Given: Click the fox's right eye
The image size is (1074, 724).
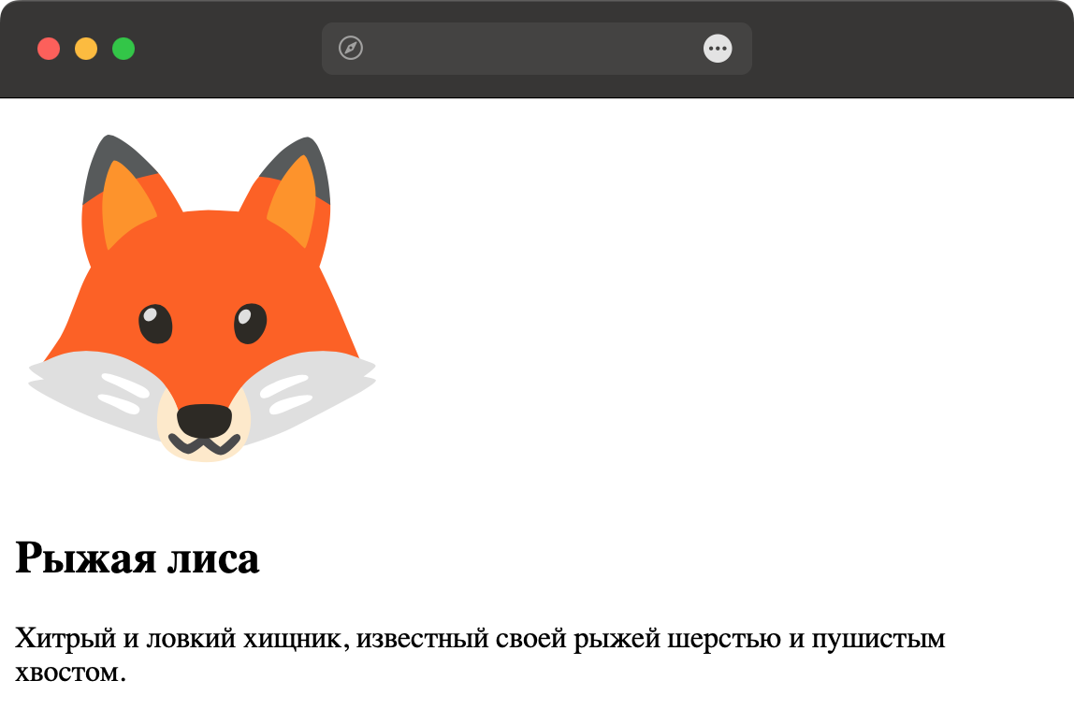Looking at the screenshot, I should (250, 324).
